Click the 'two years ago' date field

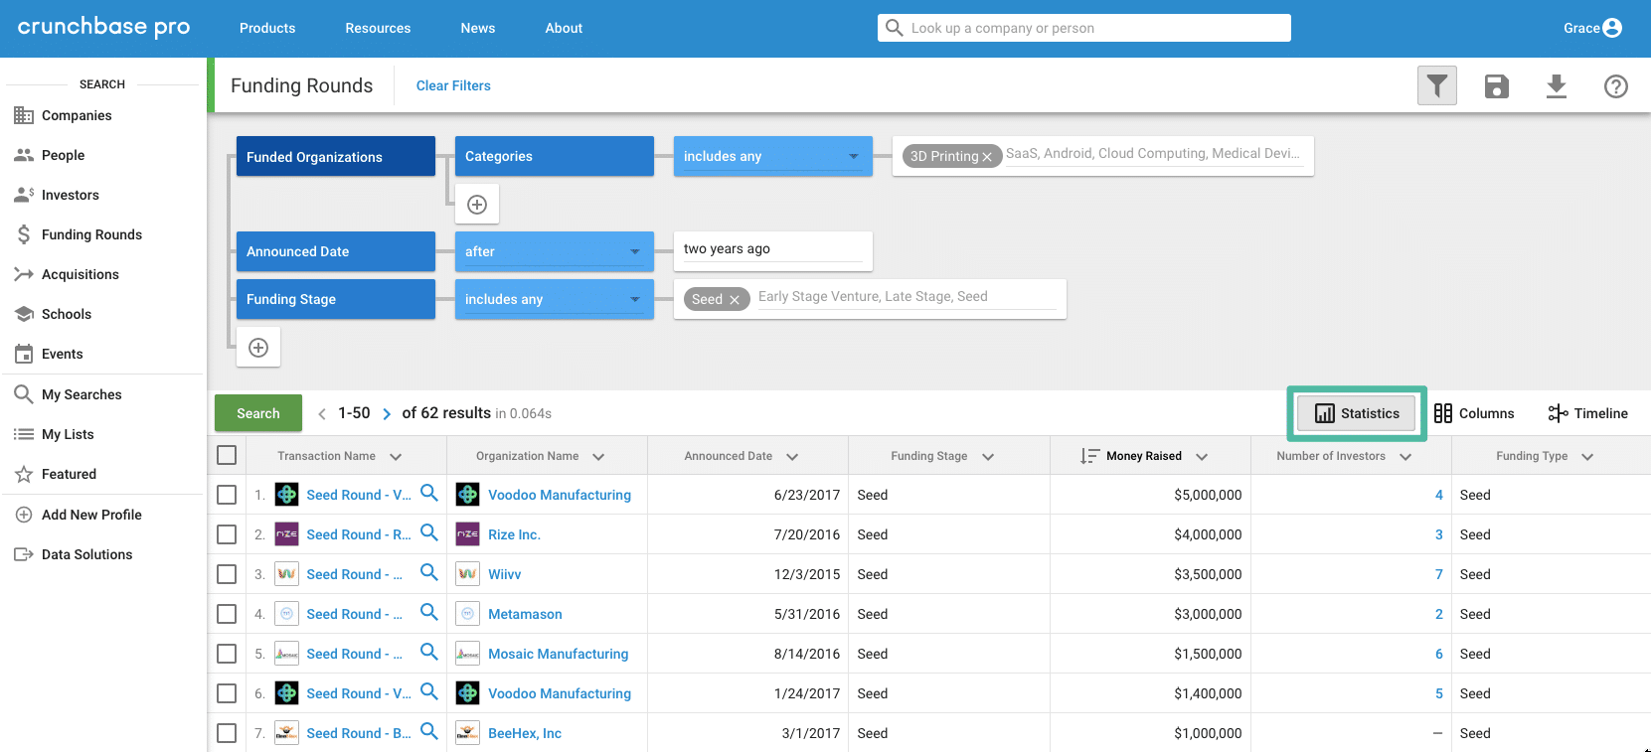tap(773, 250)
